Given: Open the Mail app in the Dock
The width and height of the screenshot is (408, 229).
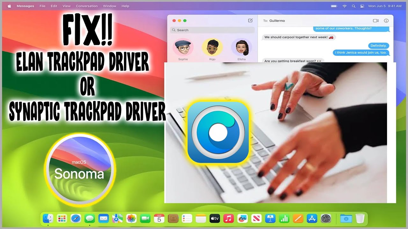Looking at the screenshot, I should tap(104, 219).
